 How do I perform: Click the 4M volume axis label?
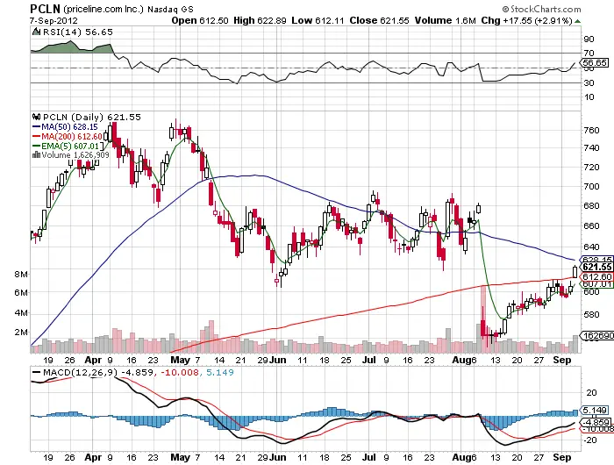coord(22,312)
